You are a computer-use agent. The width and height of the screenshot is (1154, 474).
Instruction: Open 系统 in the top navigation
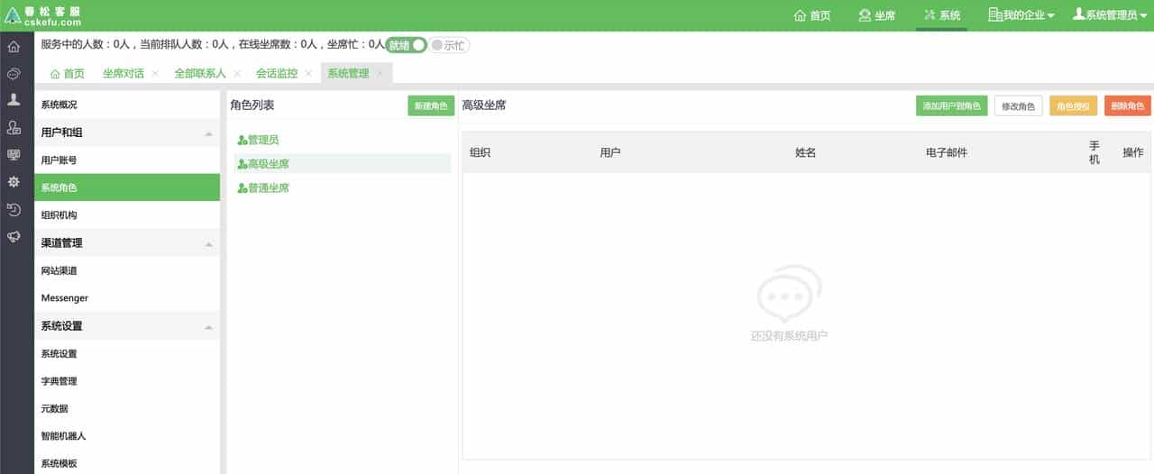(942, 15)
